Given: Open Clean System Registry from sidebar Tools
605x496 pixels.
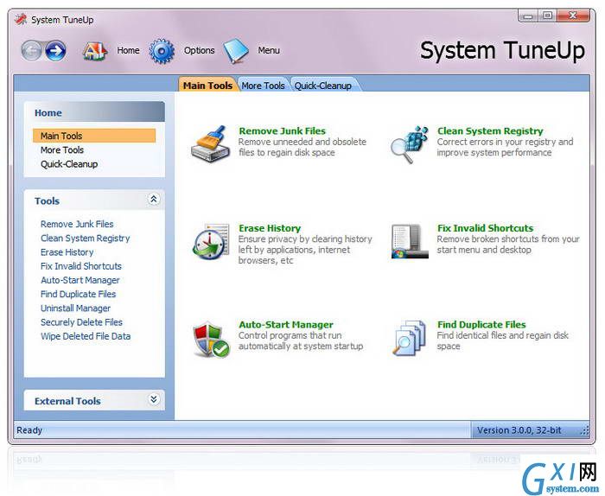Looking at the screenshot, I should 86,238.
